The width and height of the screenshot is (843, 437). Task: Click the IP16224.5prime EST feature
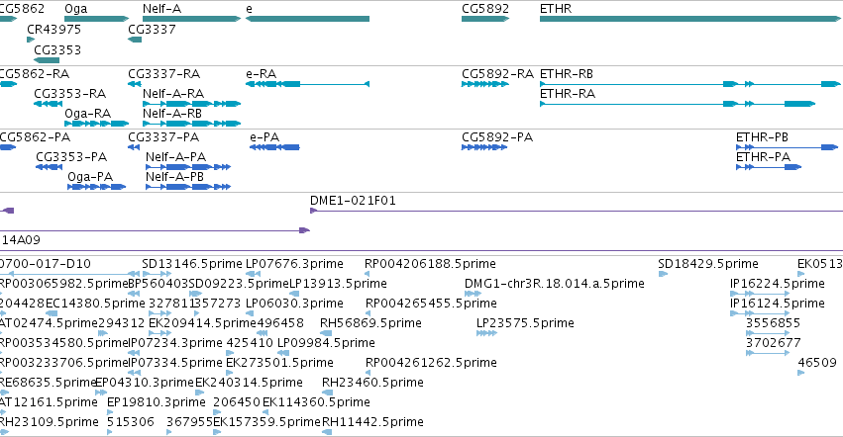pyautogui.click(x=760, y=294)
